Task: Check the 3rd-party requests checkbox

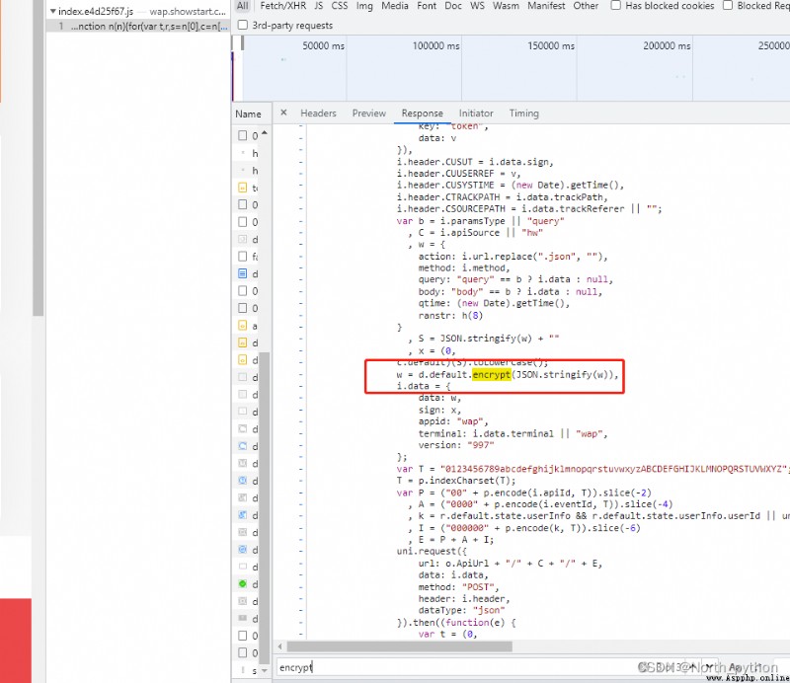Action: click(x=243, y=25)
